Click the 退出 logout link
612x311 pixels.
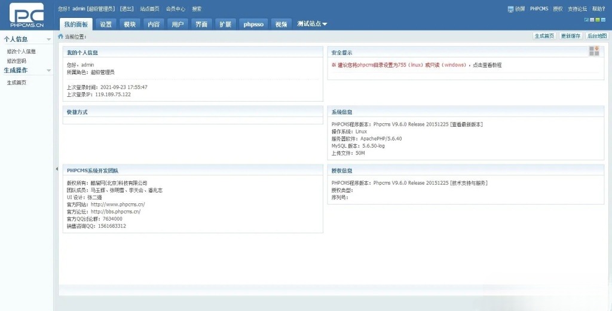[x=127, y=8]
